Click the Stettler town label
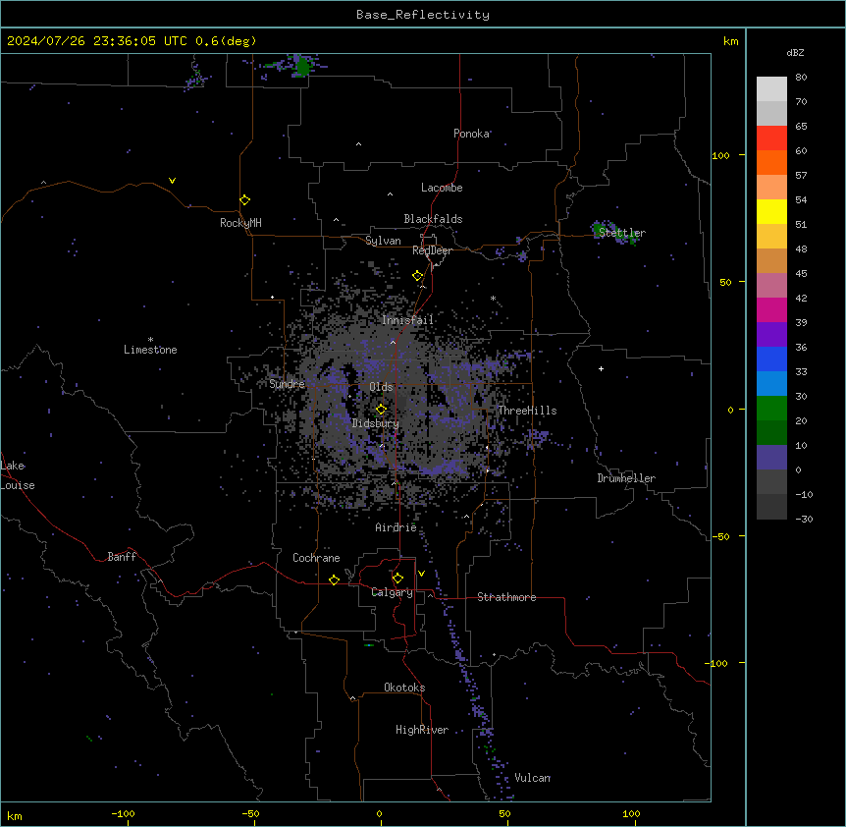The width and height of the screenshot is (846, 827). pyautogui.click(x=622, y=233)
